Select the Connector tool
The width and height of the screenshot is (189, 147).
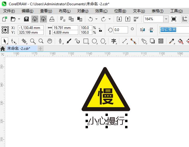(x=133, y=41)
